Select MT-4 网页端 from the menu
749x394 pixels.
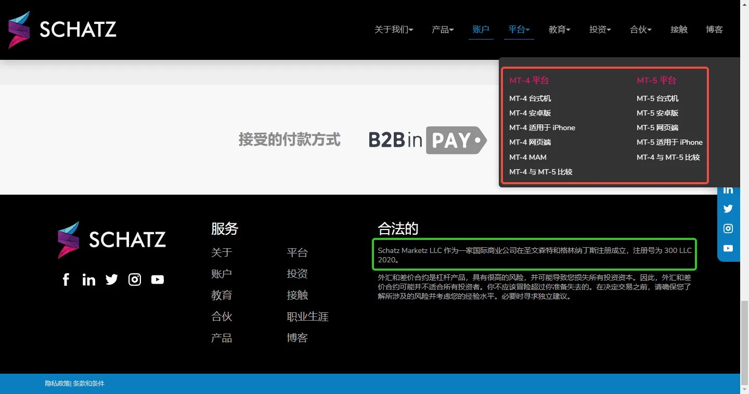530,142
